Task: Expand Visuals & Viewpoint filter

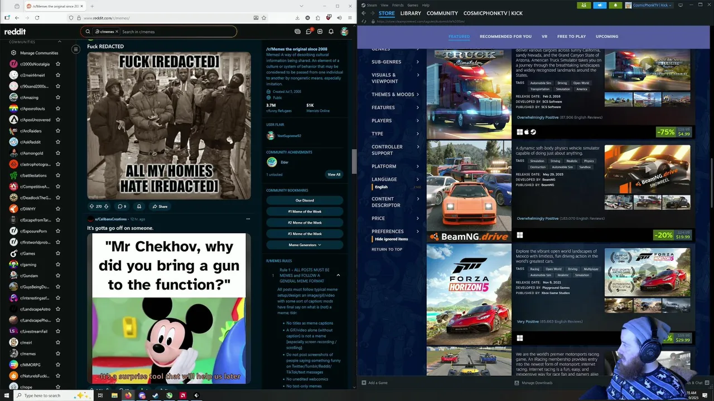Action: (x=395, y=78)
